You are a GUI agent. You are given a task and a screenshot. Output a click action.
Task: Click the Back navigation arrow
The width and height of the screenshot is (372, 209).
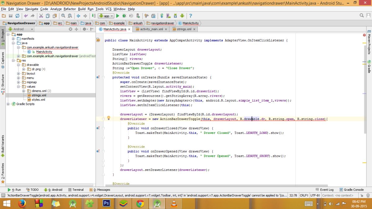(x=78, y=16)
